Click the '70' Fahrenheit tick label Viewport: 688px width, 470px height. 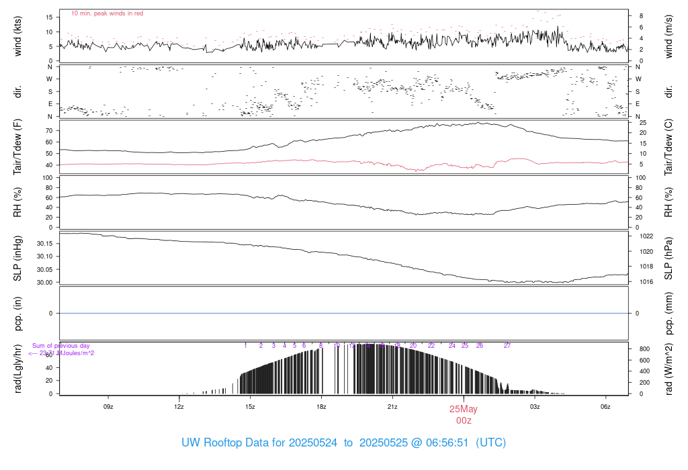[49, 131]
